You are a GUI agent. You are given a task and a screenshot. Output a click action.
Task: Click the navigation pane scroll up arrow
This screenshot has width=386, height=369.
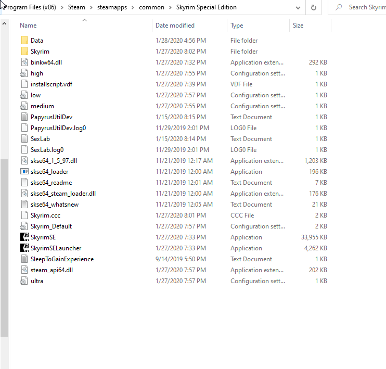(5, 24)
